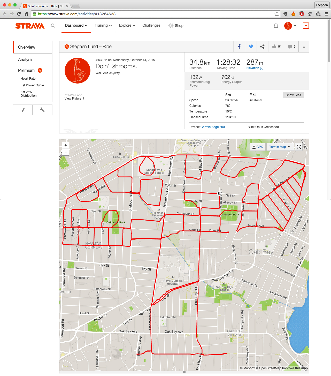Image resolution: width=331 pixels, height=376 pixels.
Task: Expand the Training menu
Action: pyautogui.click(x=103, y=26)
